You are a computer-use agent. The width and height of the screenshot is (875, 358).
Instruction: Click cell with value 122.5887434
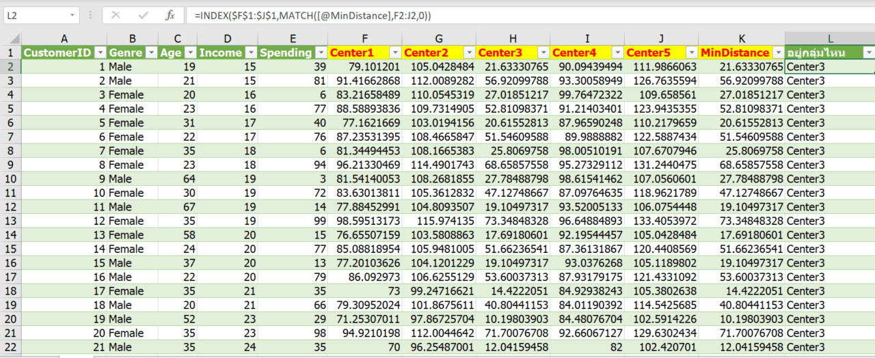[x=661, y=137]
